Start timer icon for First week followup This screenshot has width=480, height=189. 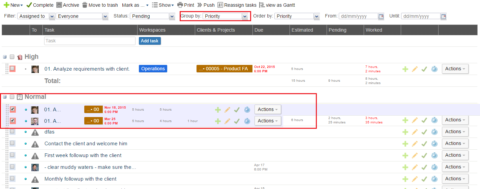tap(434, 155)
